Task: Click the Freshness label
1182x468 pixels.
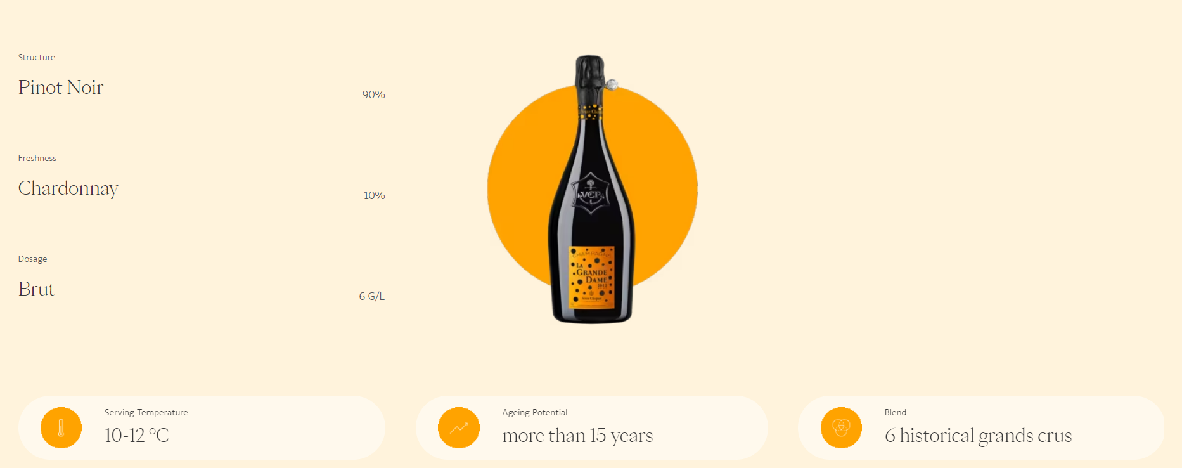Action: (37, 158)
